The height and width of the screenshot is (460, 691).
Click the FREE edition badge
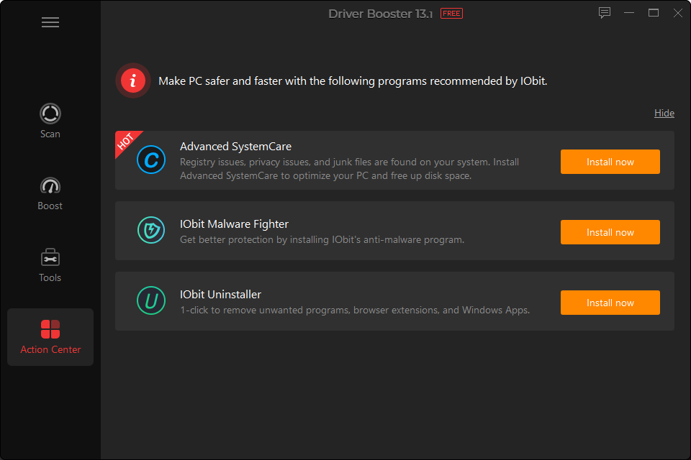[451, 14]
